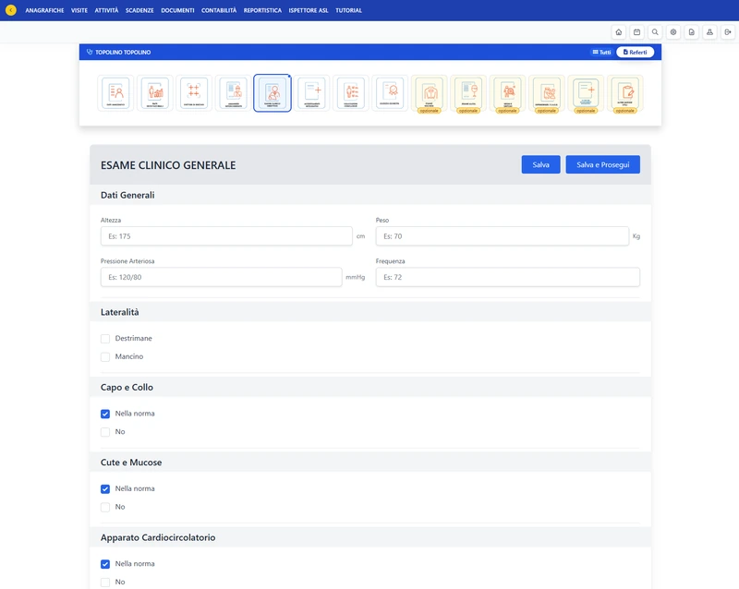Go to the home icon
This screenshot has height=589, width=739.
(618, 32)
